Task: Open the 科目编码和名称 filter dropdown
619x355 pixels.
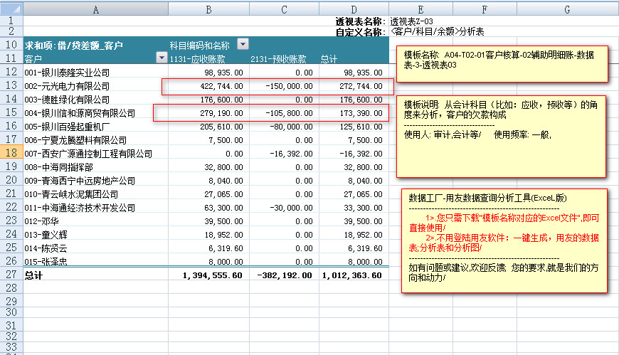Action: [243, 45]
